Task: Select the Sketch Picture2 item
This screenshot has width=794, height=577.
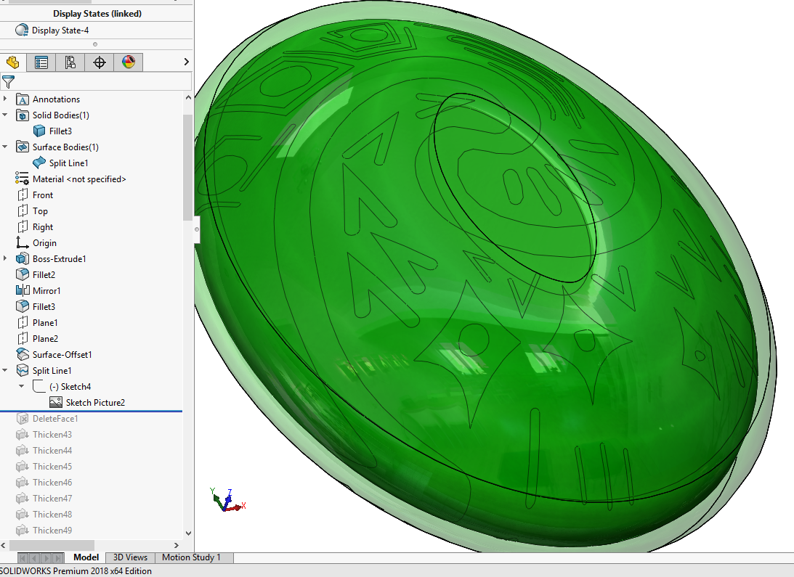Action: [x=95, y=403]
